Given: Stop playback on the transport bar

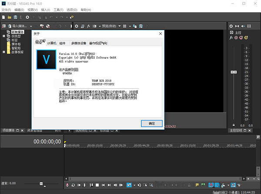Looking at the screenshot, I should point(97,185).
